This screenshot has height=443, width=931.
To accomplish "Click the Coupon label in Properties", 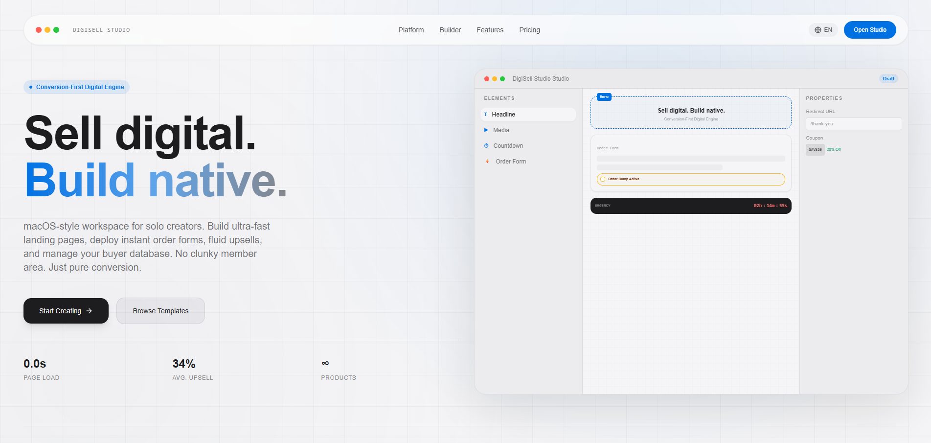I will (815, 138).
